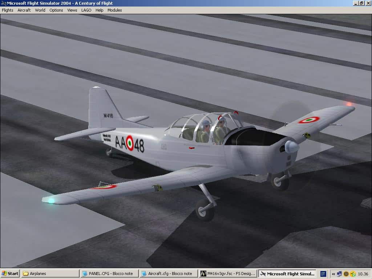
Task: Expand the Views menu
Action: (x=72, y=10)
